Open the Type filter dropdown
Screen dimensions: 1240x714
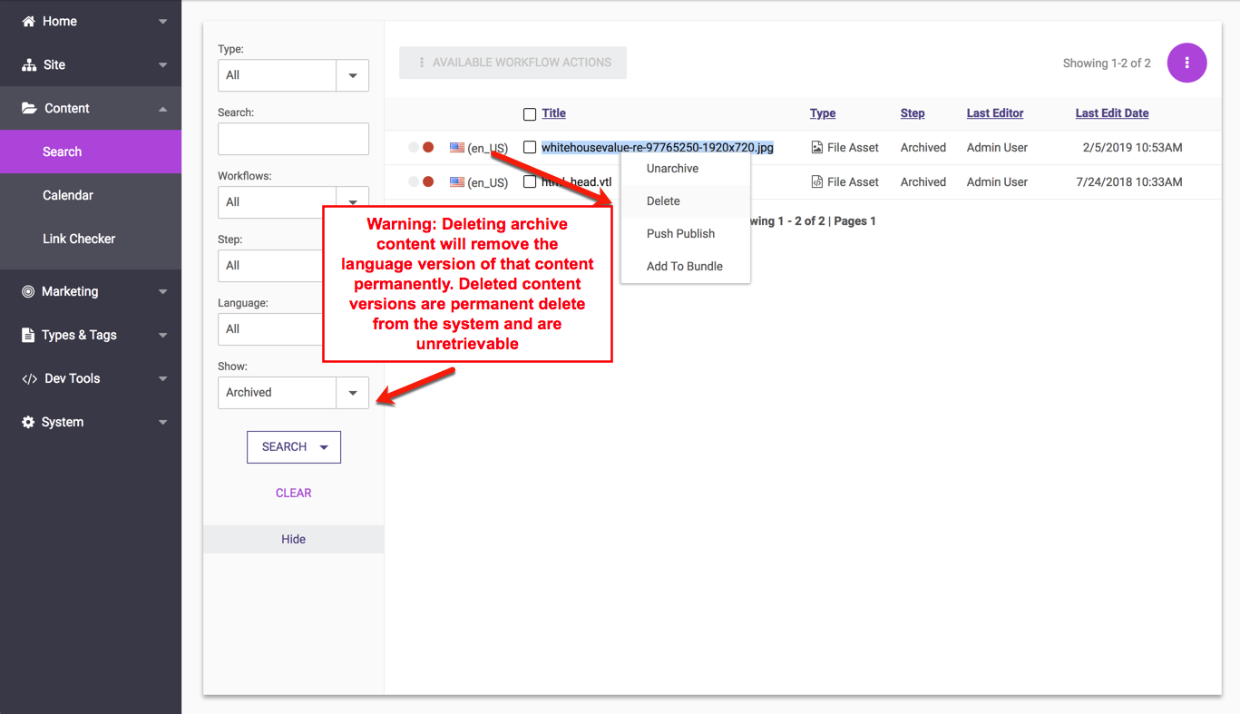click(352, 75)
